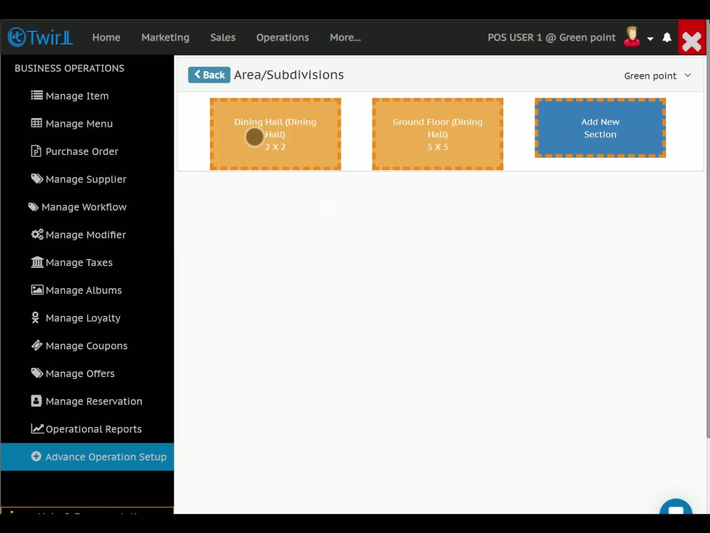Expand the Green point location dropdown
Viewport: 710px width, 533px height.
click(x=658, y=76)
